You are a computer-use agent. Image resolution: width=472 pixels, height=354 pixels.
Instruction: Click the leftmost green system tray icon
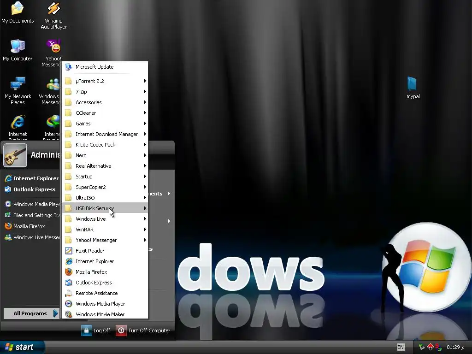click(x=422, y=347)
